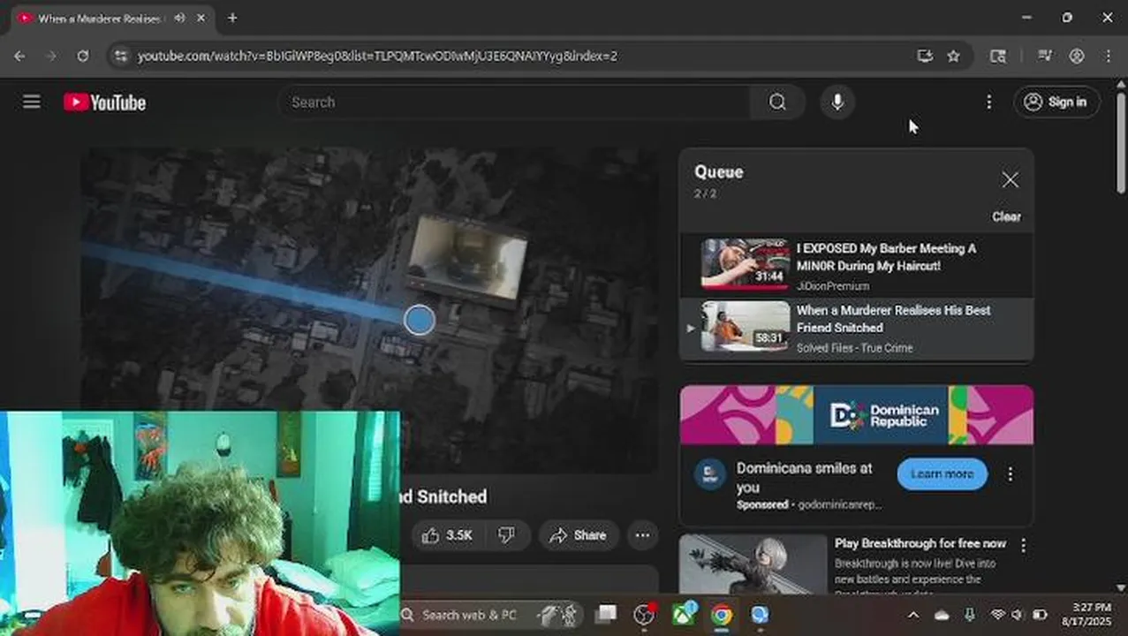Image resolution: width=1128 pixels, height=636 pixels.
Task: Open the godominicanrep sponsored link
Action: (839, 505)
